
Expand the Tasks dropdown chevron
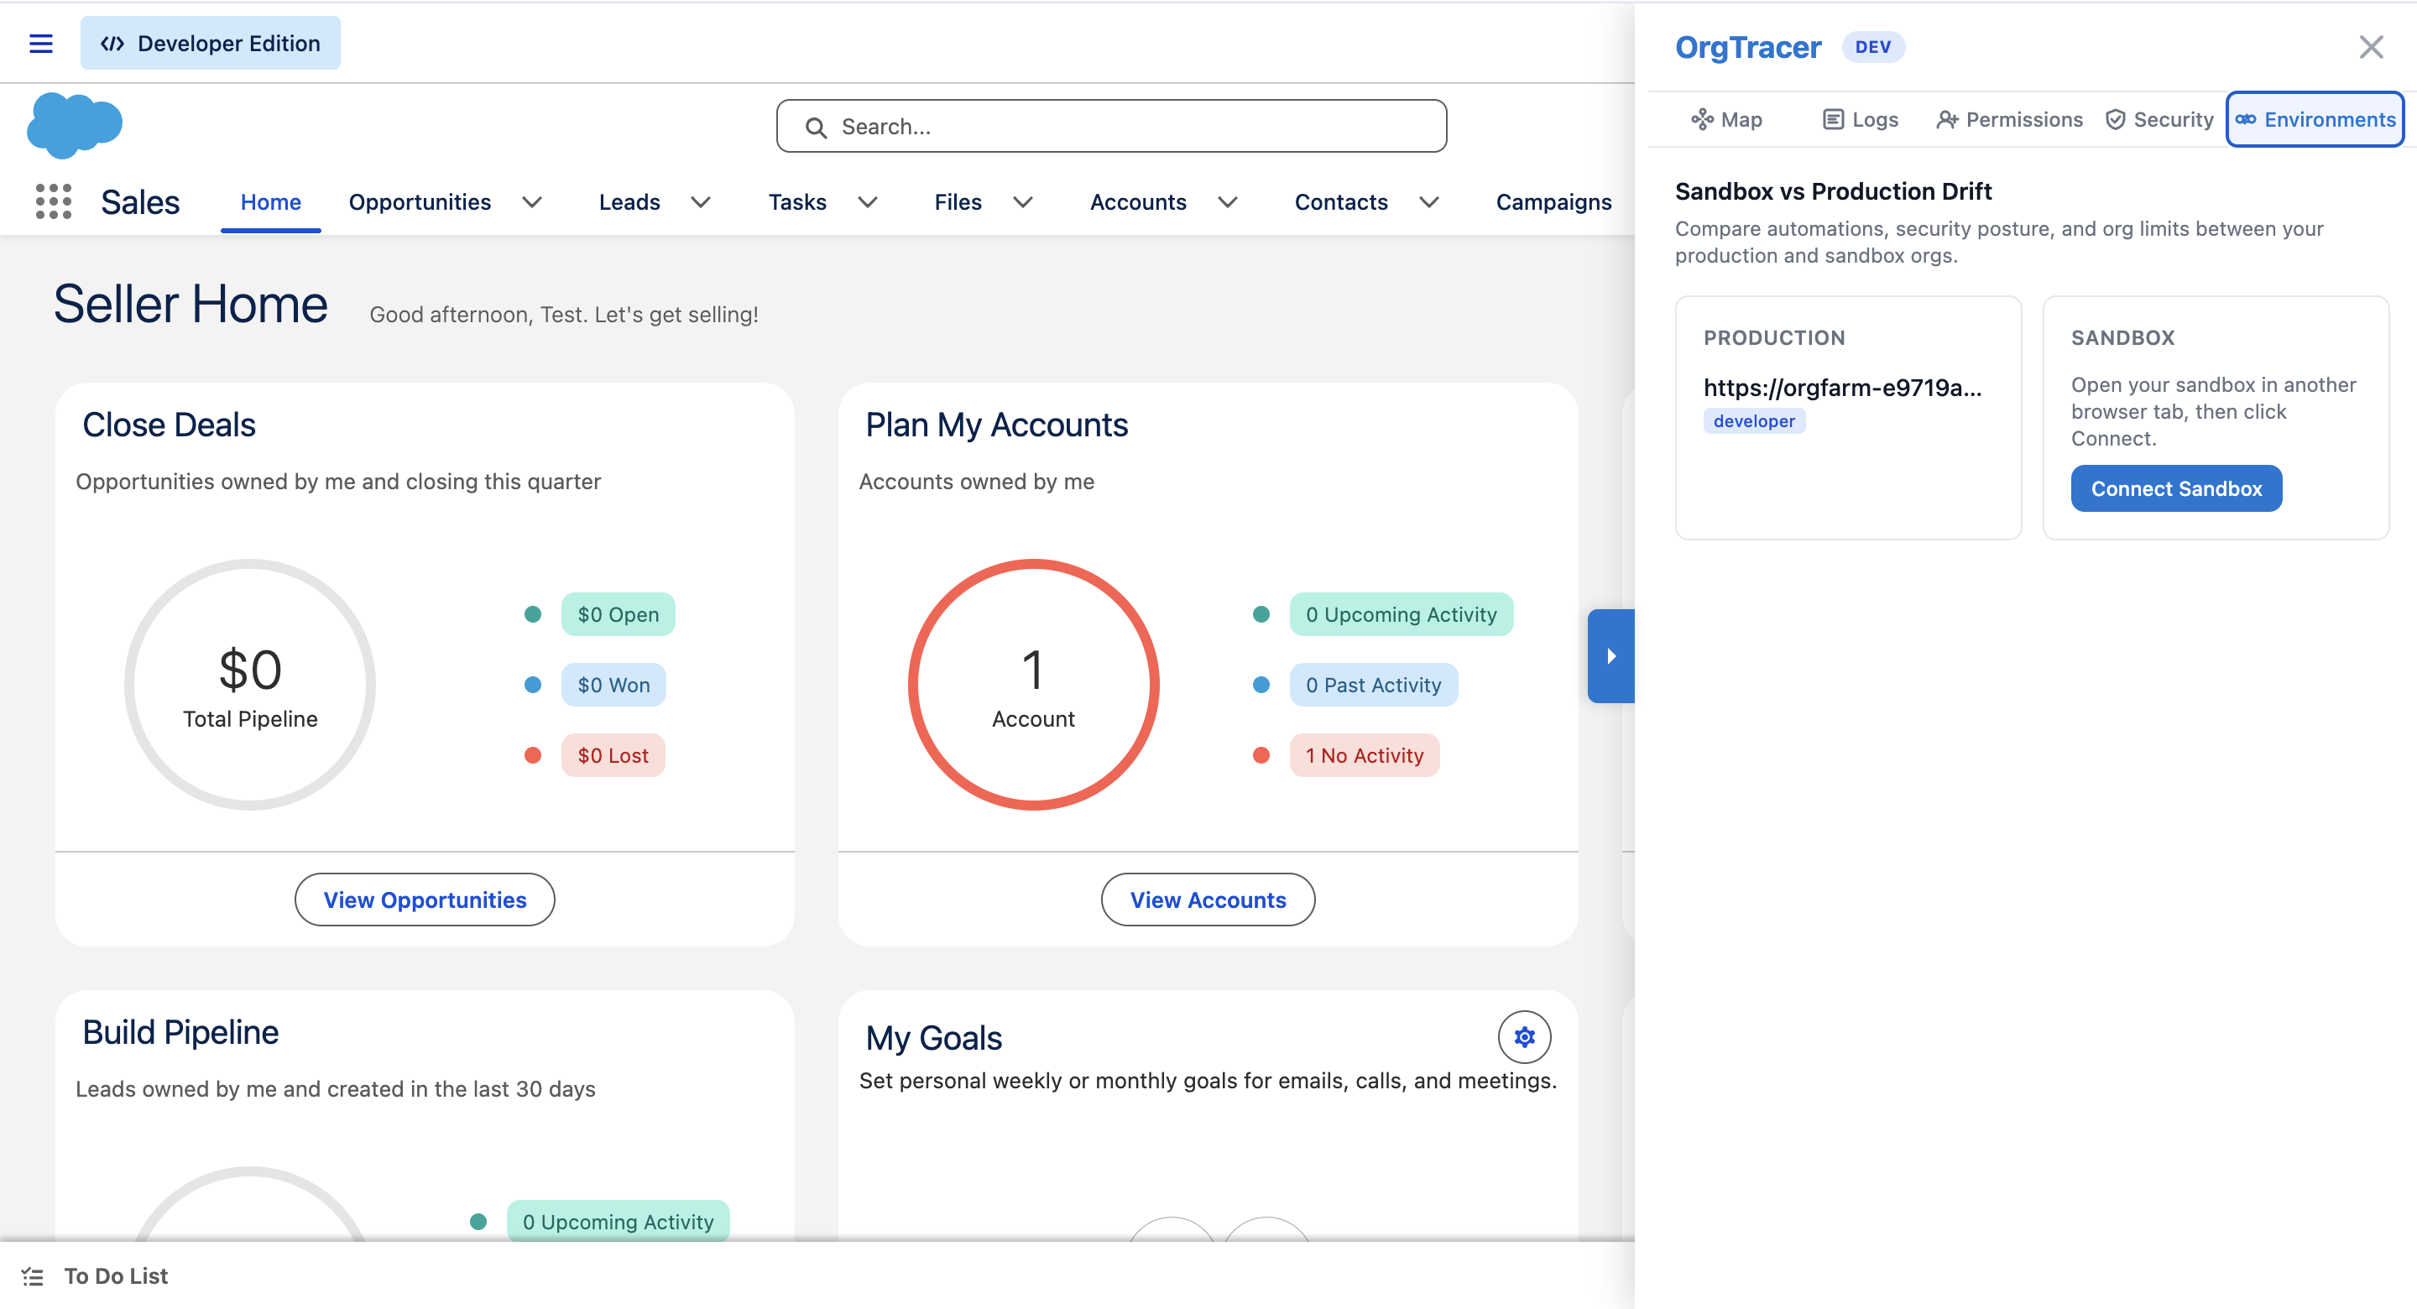point(868,201)
